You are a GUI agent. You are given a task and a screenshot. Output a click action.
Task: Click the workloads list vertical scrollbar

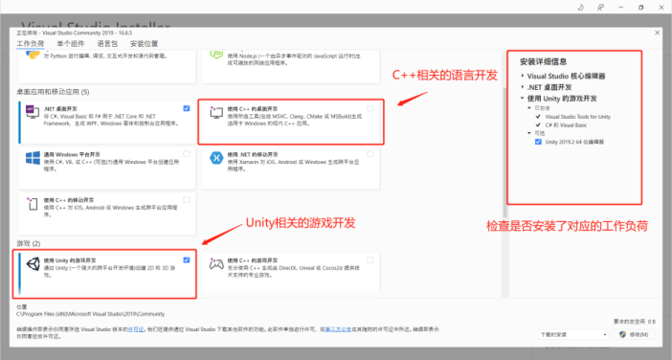point(504,152)
